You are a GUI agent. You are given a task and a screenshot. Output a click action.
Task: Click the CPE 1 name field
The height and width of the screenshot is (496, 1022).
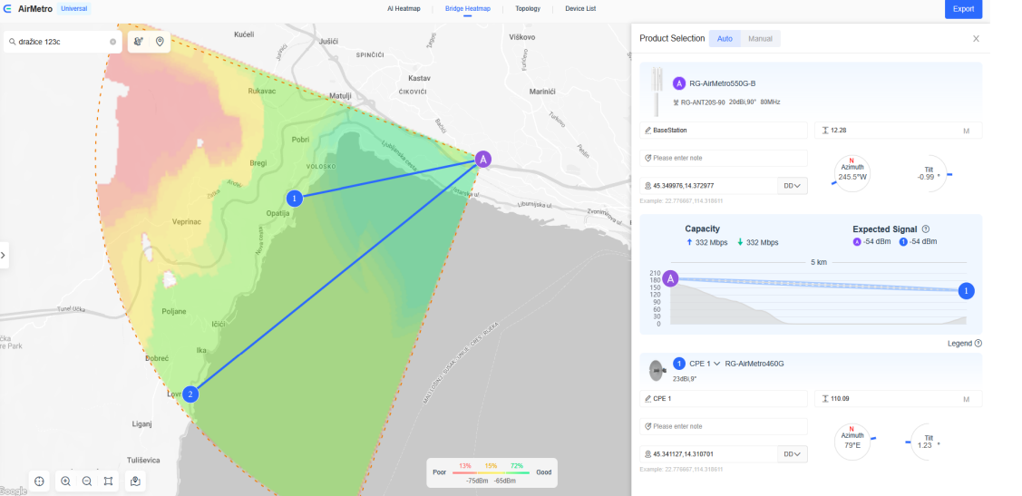tap(724, 398)
